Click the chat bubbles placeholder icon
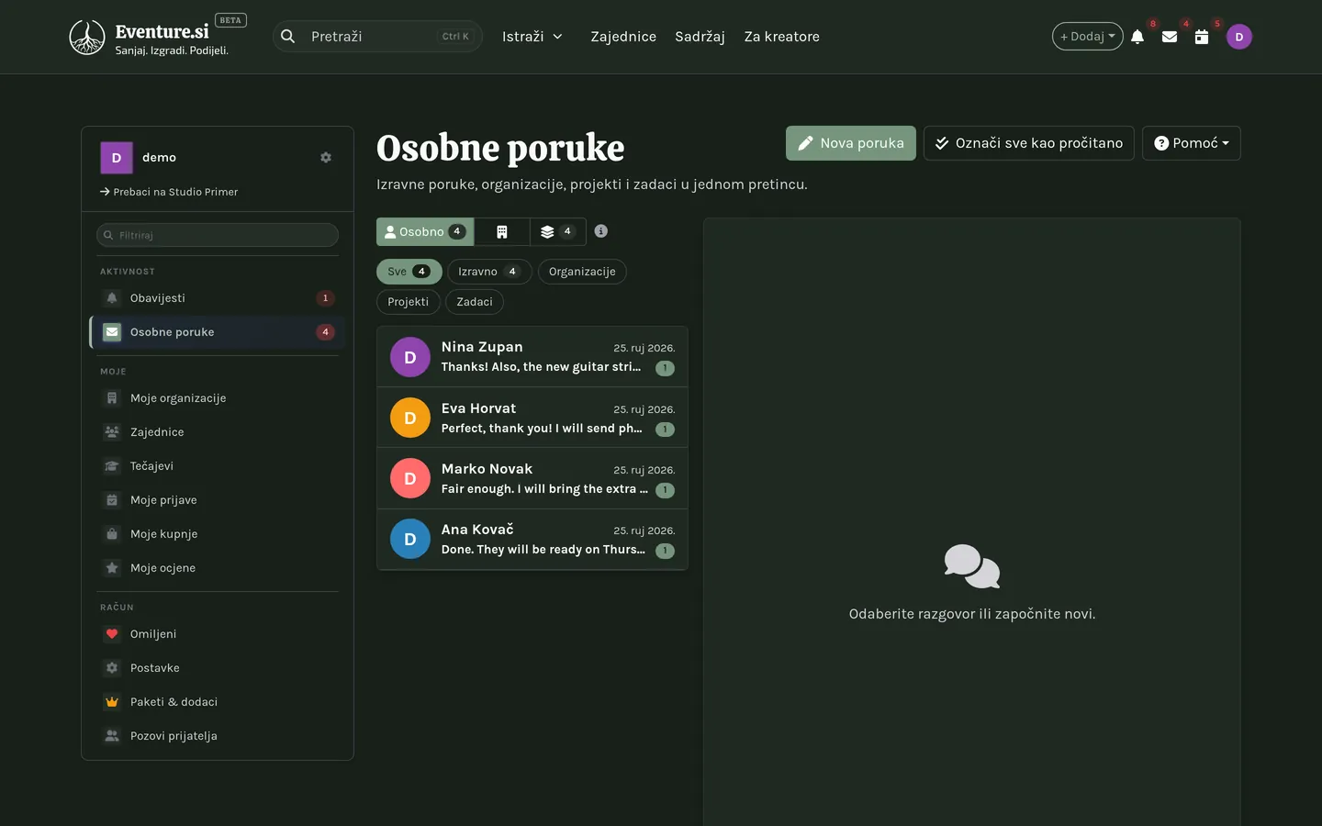This screenshot has height=826, width=1322. [x=972, y=566]
